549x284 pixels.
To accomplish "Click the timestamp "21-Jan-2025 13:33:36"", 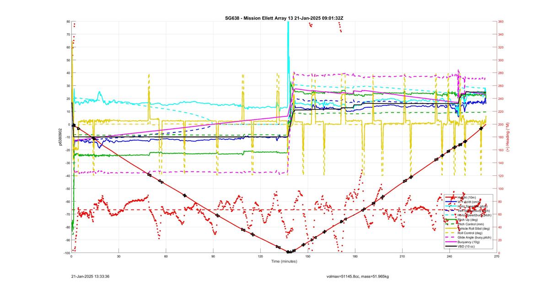I will (x=90, y=276).
